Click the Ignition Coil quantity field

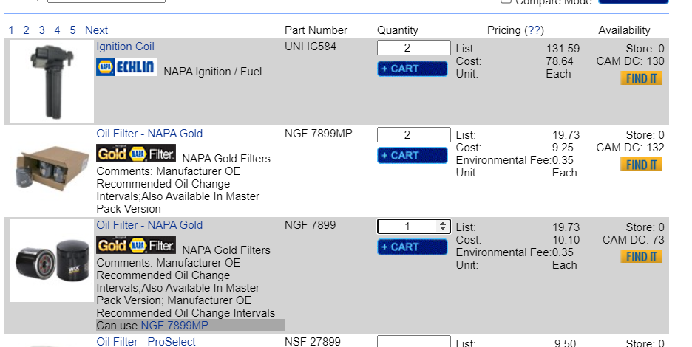click(413, 48)
